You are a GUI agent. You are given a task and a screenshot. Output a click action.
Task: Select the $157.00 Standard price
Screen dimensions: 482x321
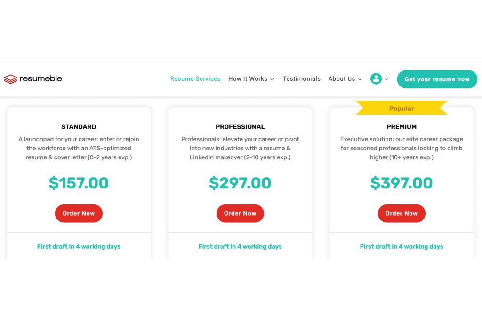point(79,183)
